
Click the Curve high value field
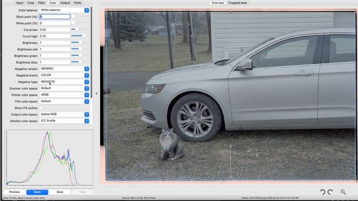55,36
